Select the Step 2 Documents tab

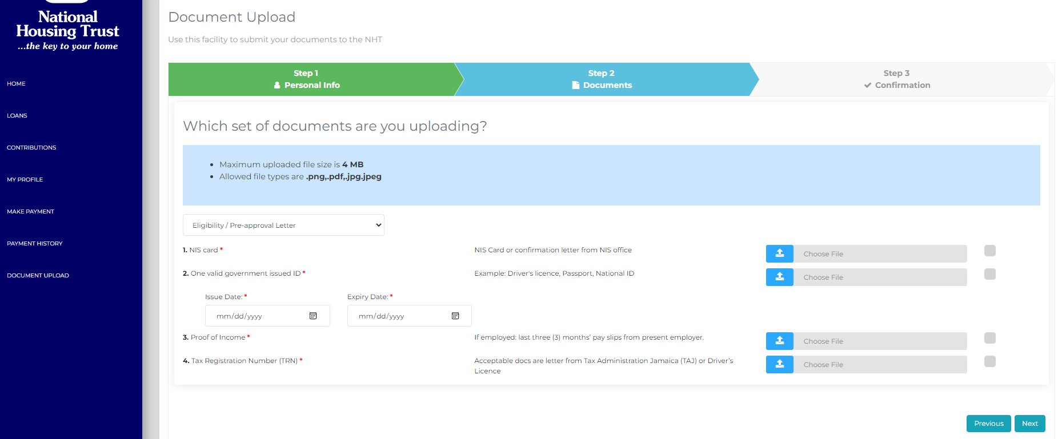pos(602,79)
